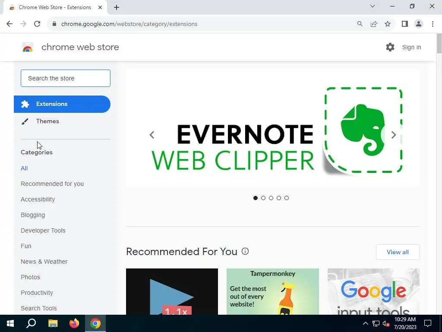Screen dimensions: 442x332
Task: Select third carousel dot indicator
Action: point(271,198)
